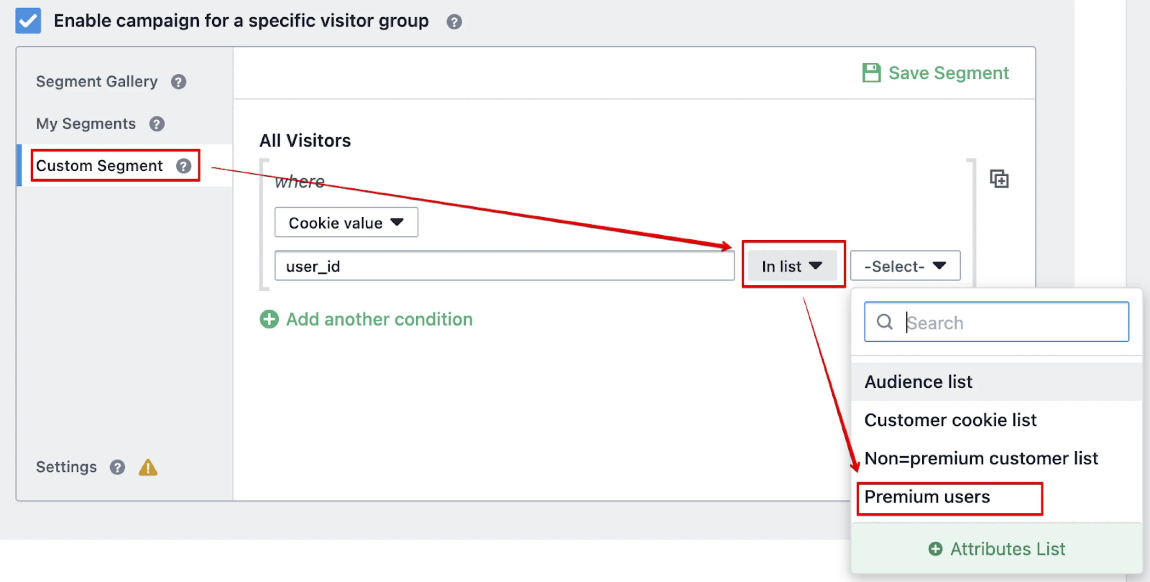Click the duplicate condition group icon
Screen dimensions: 1150x582
[x=999, y=179]
